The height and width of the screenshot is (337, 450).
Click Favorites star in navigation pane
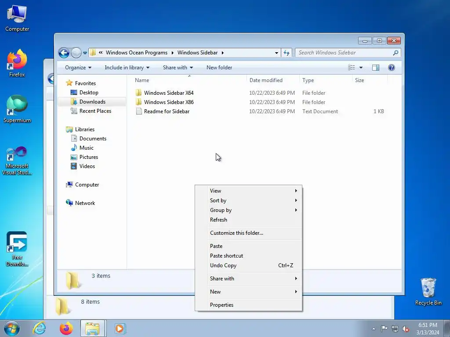[69, 83]
